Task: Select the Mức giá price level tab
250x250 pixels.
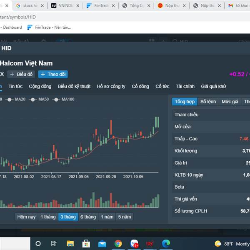Action: tap(230, 102)
